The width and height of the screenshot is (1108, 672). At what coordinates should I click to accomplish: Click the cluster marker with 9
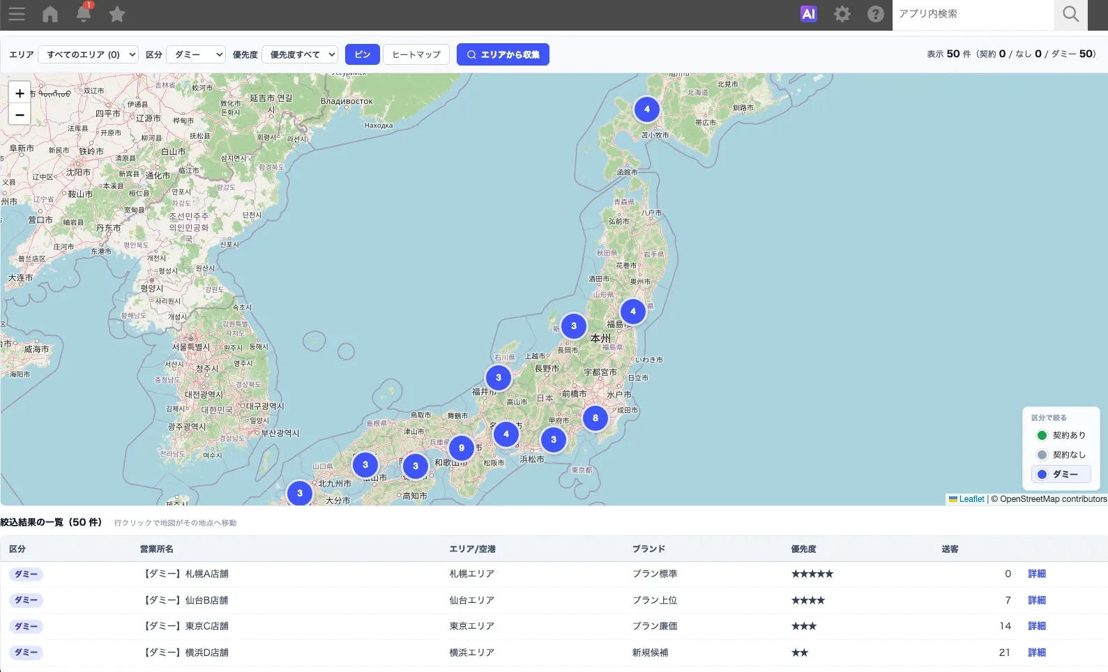[462, 448]
